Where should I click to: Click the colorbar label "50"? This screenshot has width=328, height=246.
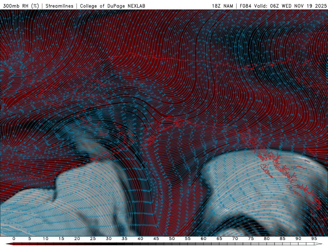pyautogui.click(x=172, y=239)
